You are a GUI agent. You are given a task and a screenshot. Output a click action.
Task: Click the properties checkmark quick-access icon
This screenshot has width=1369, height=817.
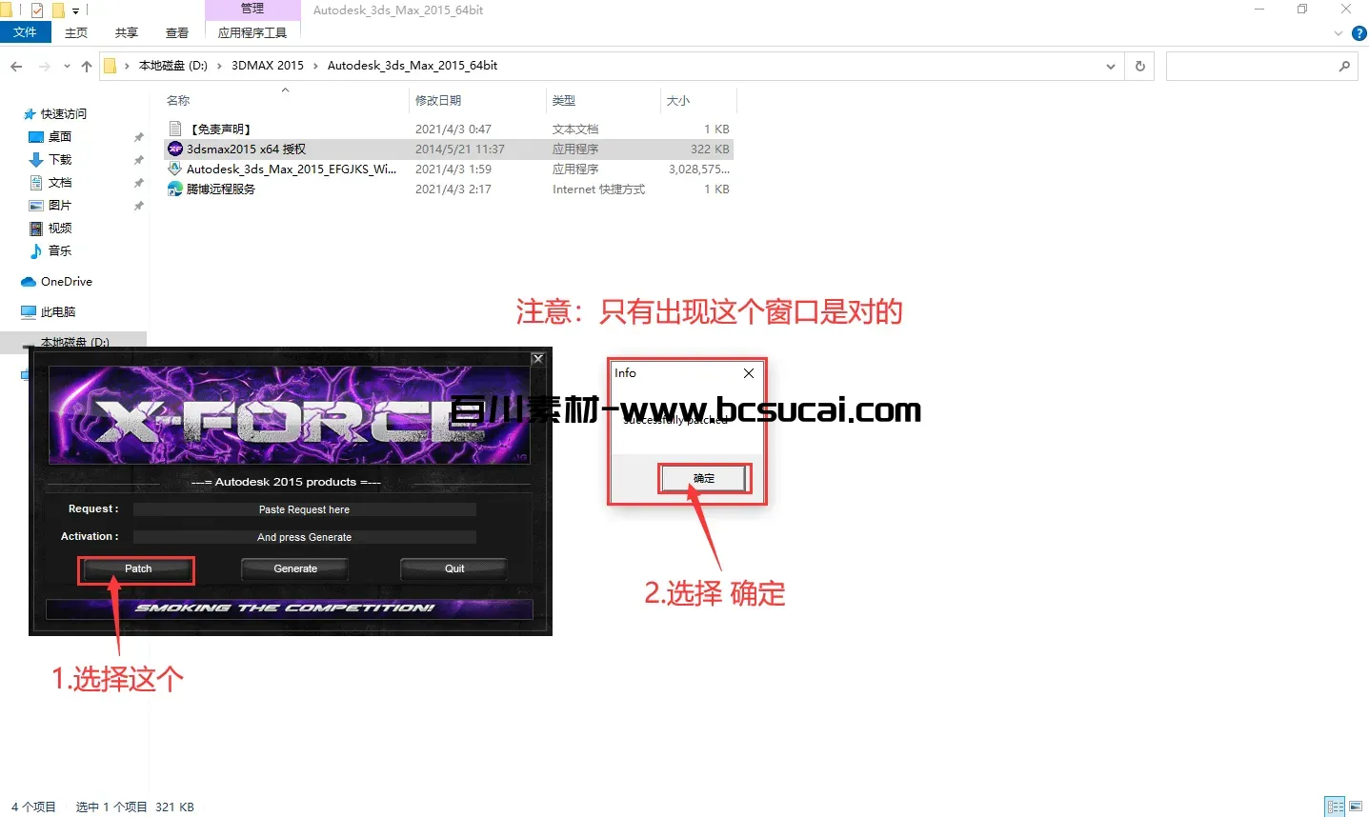click(x=37, y=10)
